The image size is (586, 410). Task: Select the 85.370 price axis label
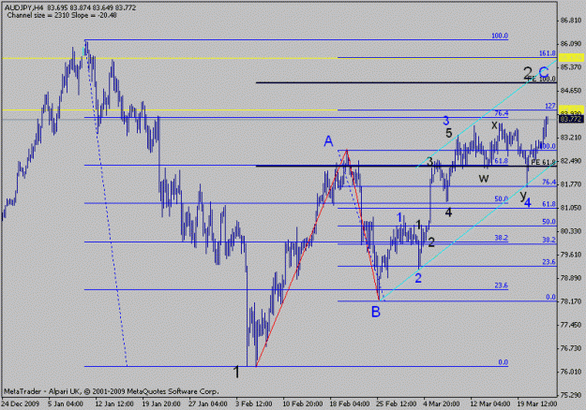571,67
